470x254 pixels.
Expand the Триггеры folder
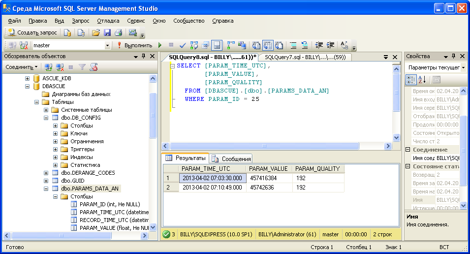tap(55, 149)
